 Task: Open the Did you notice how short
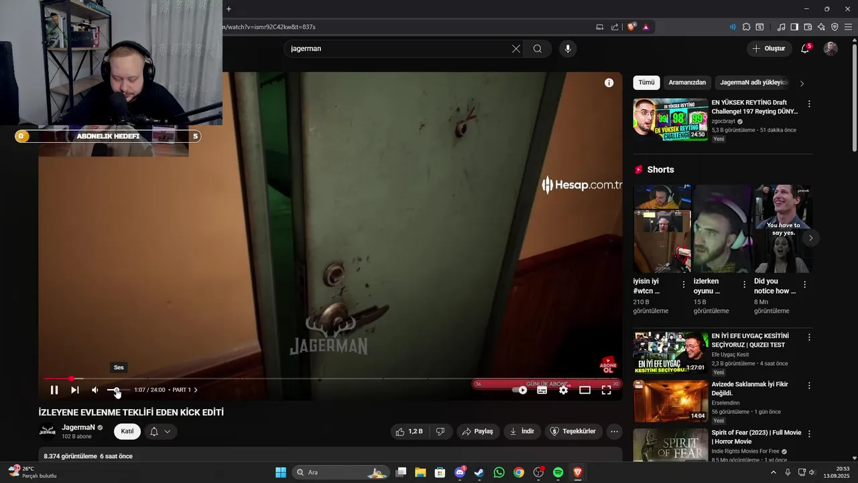[x=782, y=229]
